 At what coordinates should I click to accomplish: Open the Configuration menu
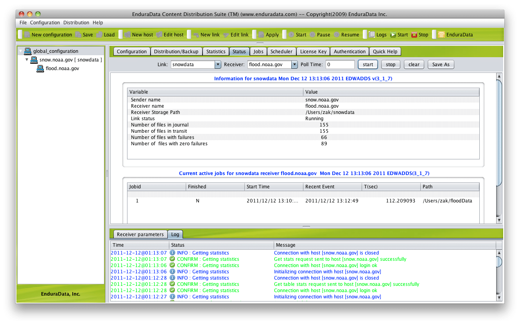click(45, 23)
